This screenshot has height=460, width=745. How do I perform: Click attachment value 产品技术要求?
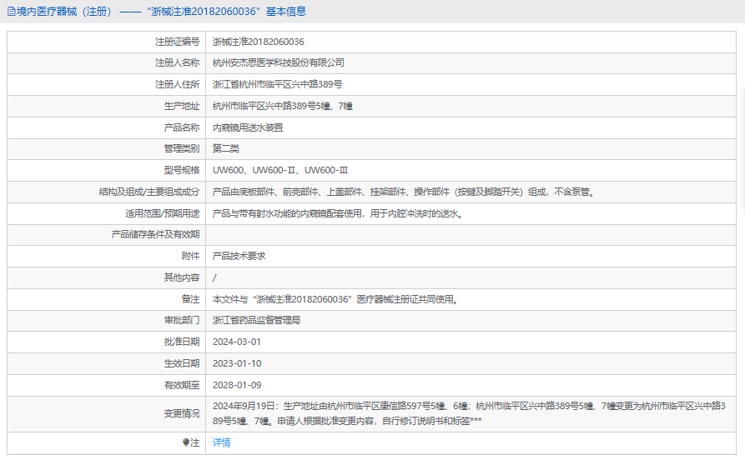click(x=239, y=256)
